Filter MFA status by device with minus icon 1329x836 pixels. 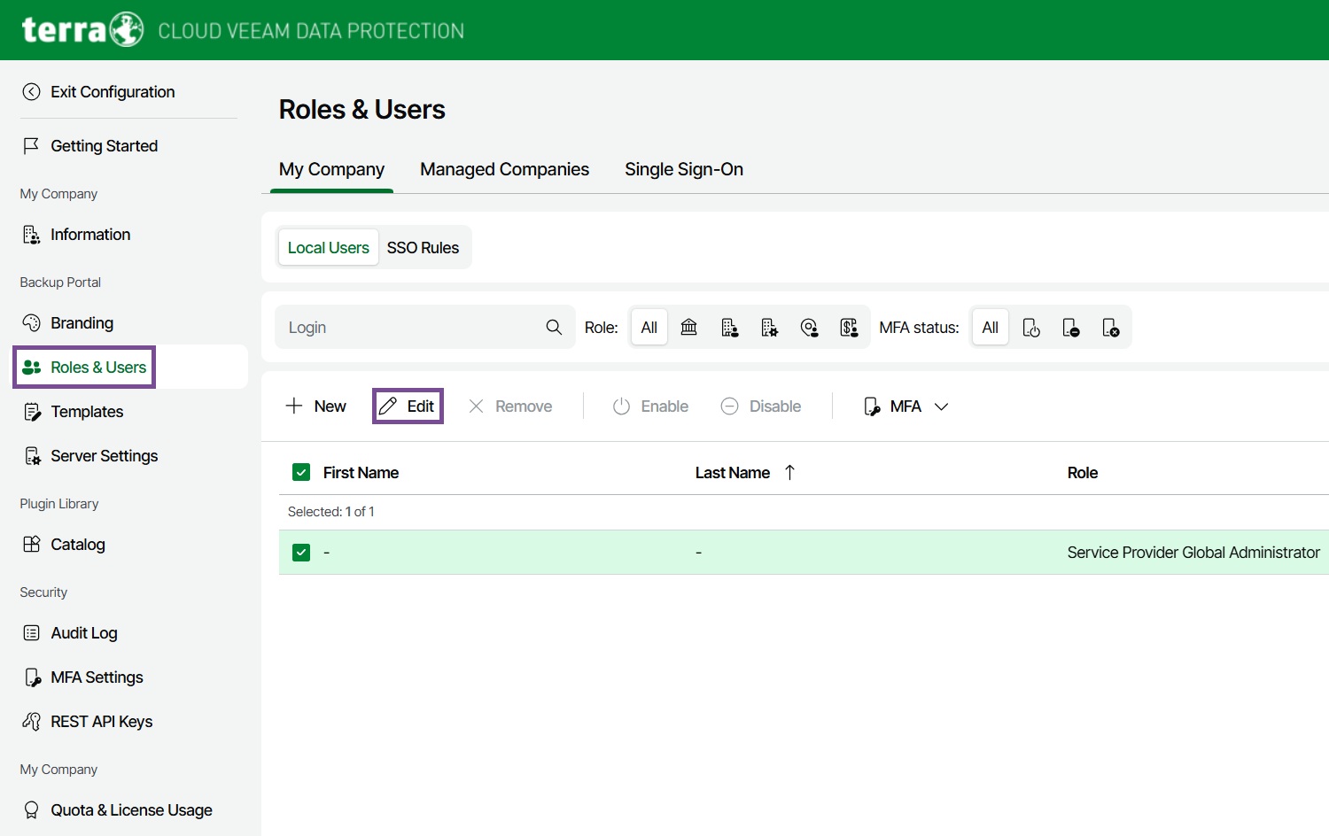(1070, 328)
